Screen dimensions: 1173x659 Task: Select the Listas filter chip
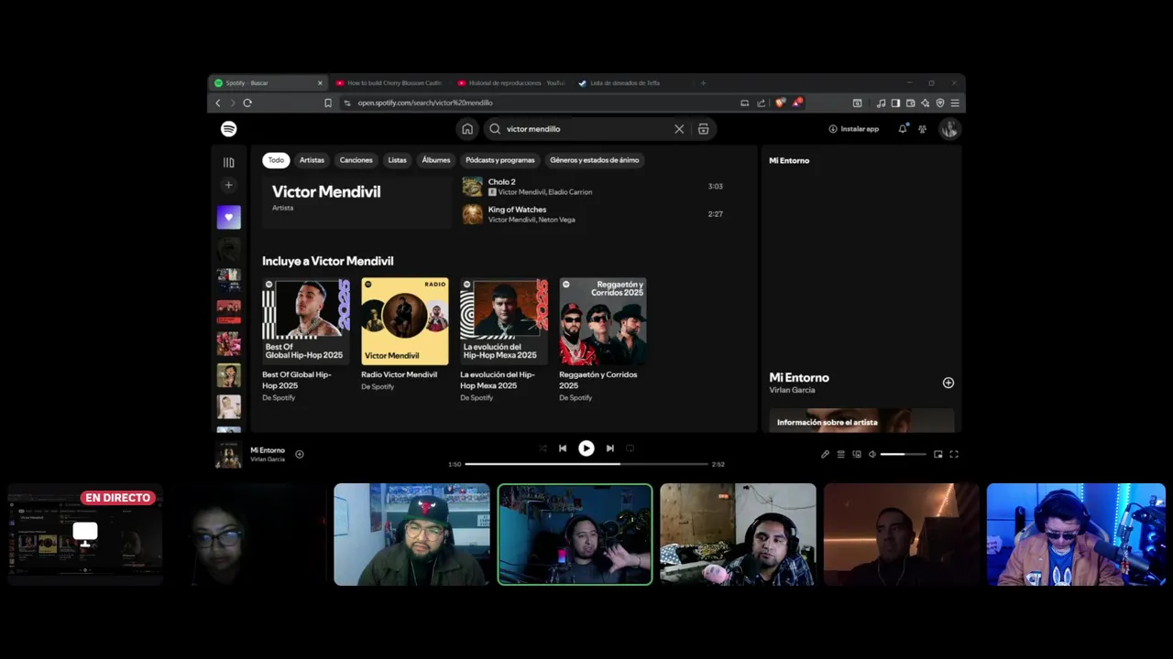point(397,160)
